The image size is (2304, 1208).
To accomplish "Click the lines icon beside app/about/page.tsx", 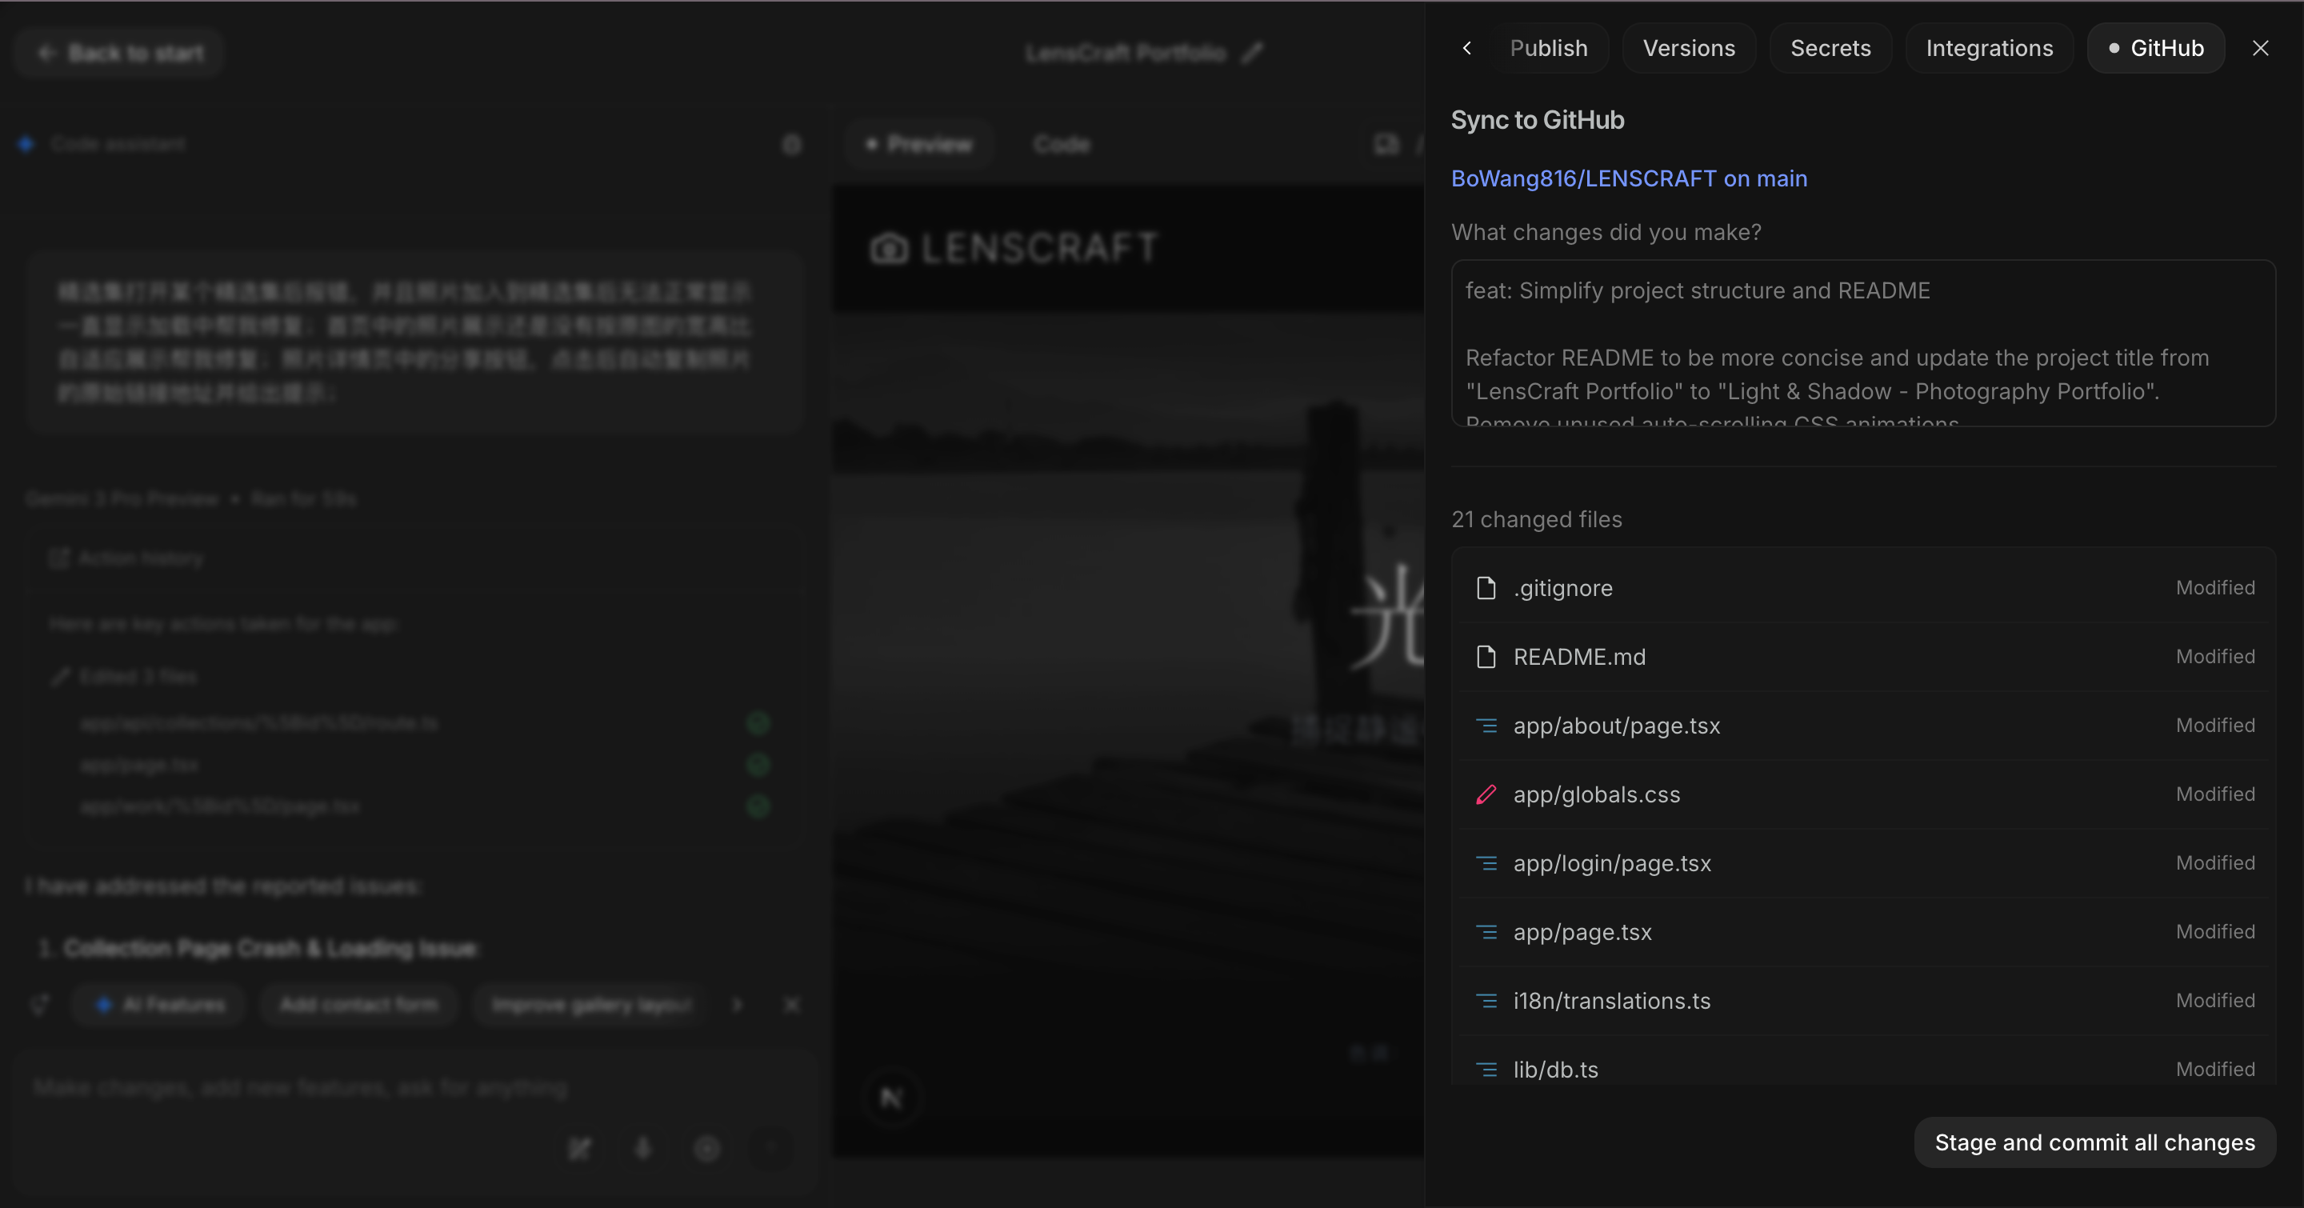I will pos(1486,725).
